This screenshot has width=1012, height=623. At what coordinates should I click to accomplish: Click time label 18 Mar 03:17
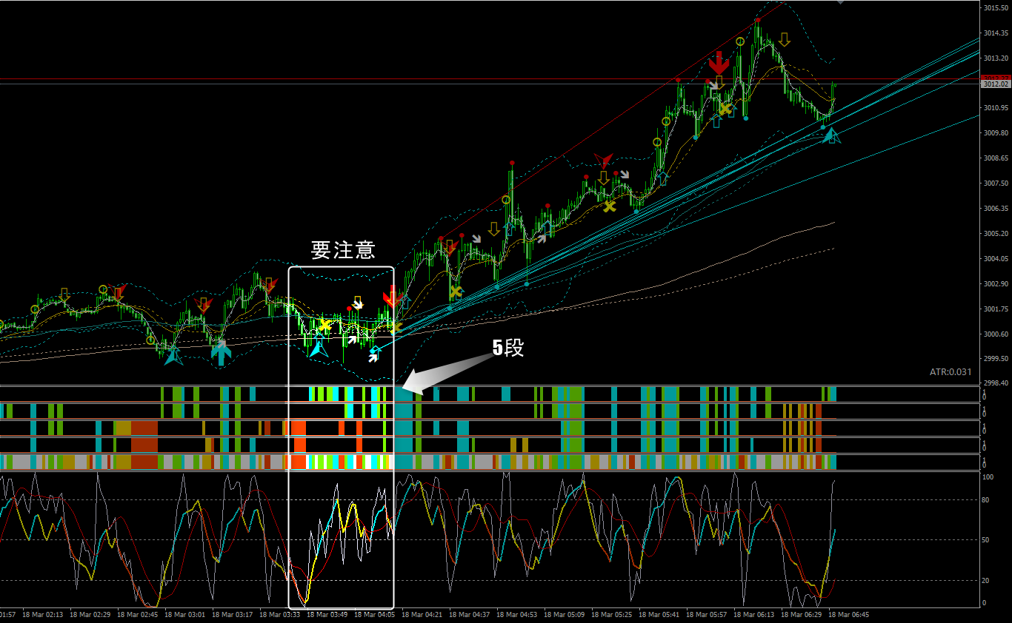[x=233, y=615]
